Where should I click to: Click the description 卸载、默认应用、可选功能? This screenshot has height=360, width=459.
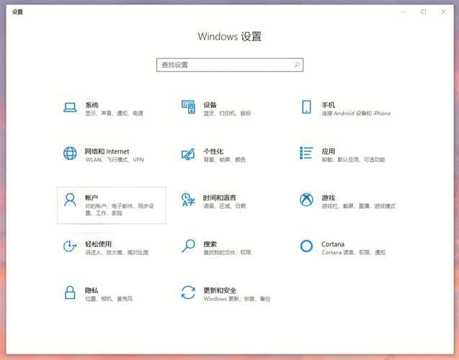tap(353, 160)
